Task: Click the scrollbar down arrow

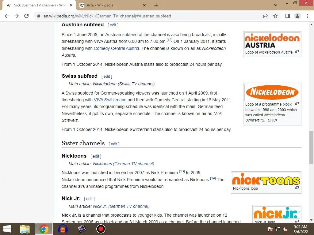Action: point(311,220)
